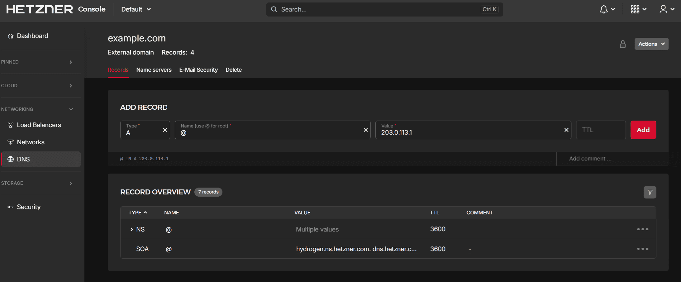This screenshot has width=681, height=282.
Task: Open three-dot menu for SOA record
Action: point(642,249)
